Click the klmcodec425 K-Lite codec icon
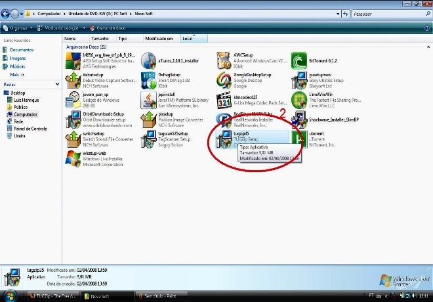Screen dimensions: 433x302 tap(225, 99)
